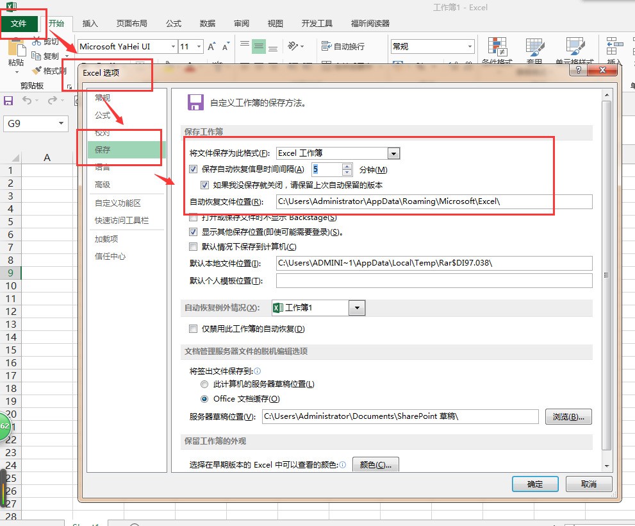The image size is (635, 526).
Task: Click the 复制 copy icon
Action: (x=36, y=56)
